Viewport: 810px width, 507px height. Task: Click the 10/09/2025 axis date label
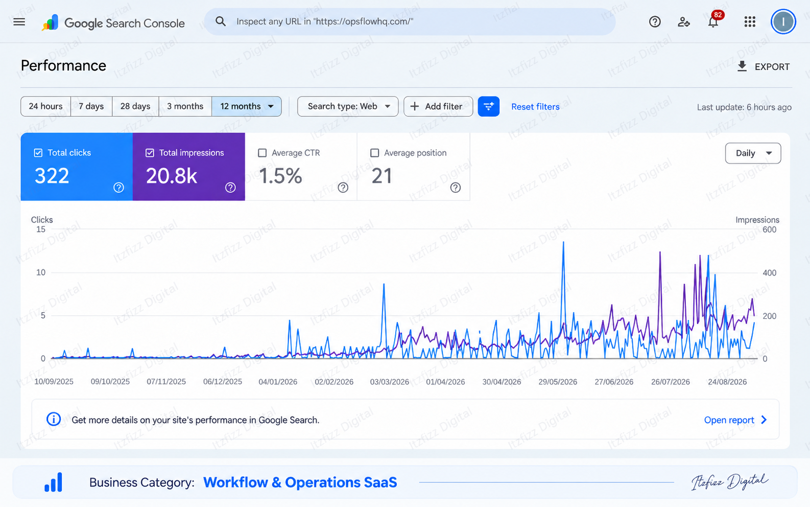pos(54,382)
